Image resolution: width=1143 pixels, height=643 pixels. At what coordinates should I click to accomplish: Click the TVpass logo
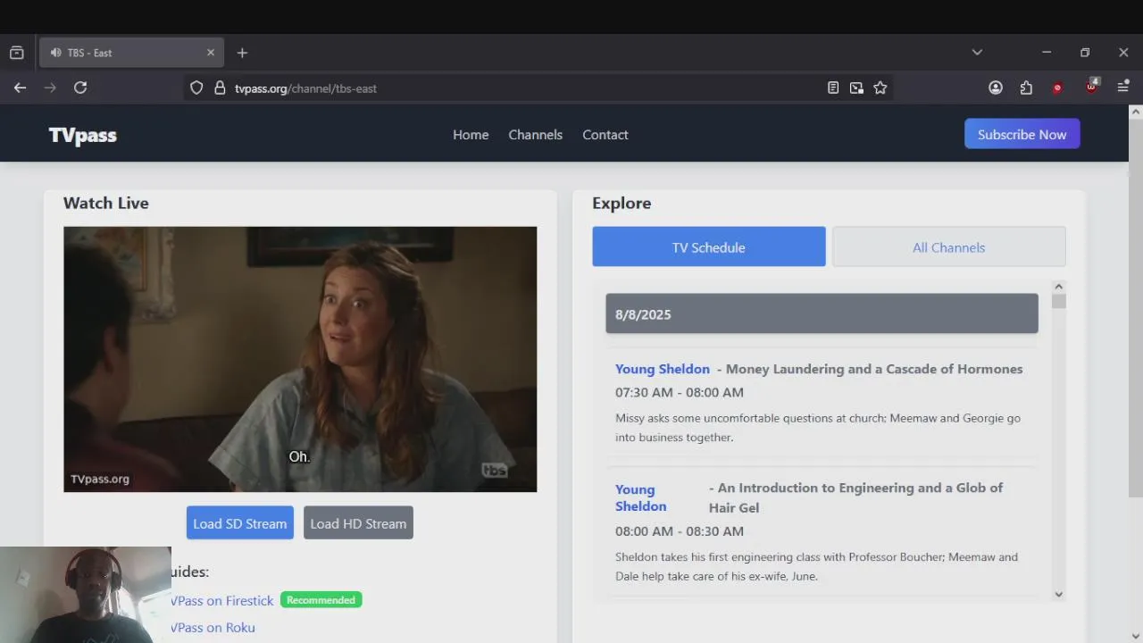click(x=83, y=135)
